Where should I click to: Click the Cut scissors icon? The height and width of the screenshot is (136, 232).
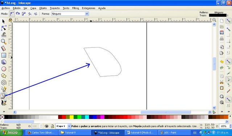tap(221, 82)
